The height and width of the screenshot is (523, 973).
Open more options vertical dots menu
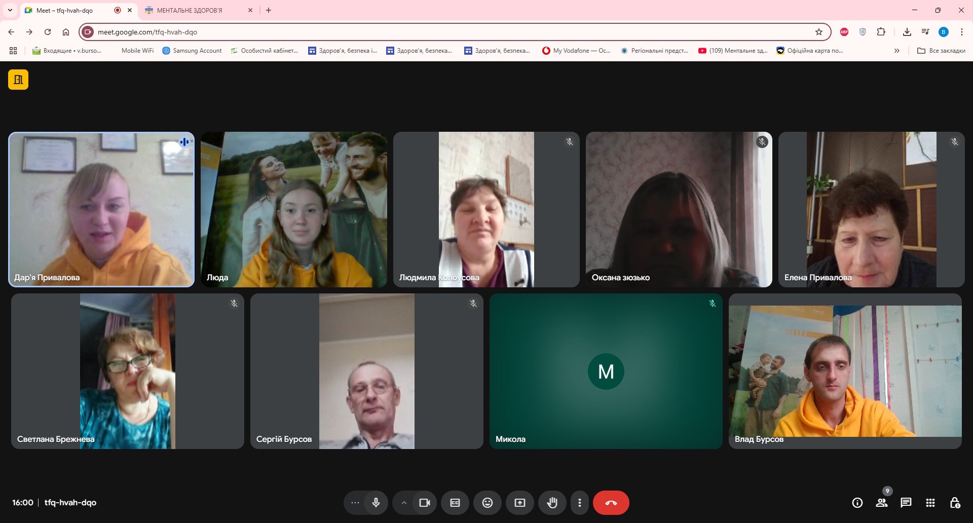click(580, 503)
